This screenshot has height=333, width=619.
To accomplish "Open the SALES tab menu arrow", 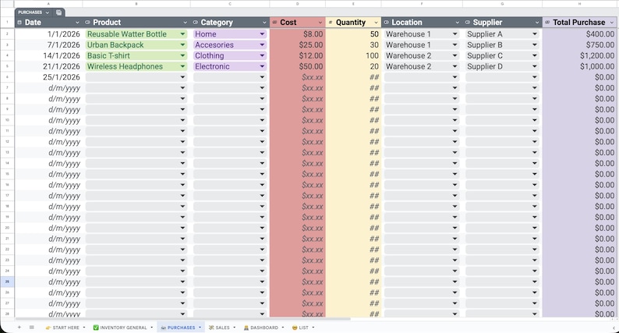I will [234, 328].
